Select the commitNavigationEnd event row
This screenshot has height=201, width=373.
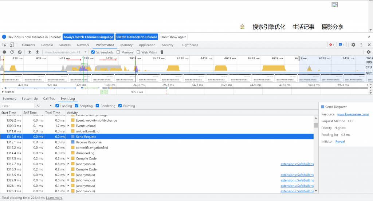[157, 147]
